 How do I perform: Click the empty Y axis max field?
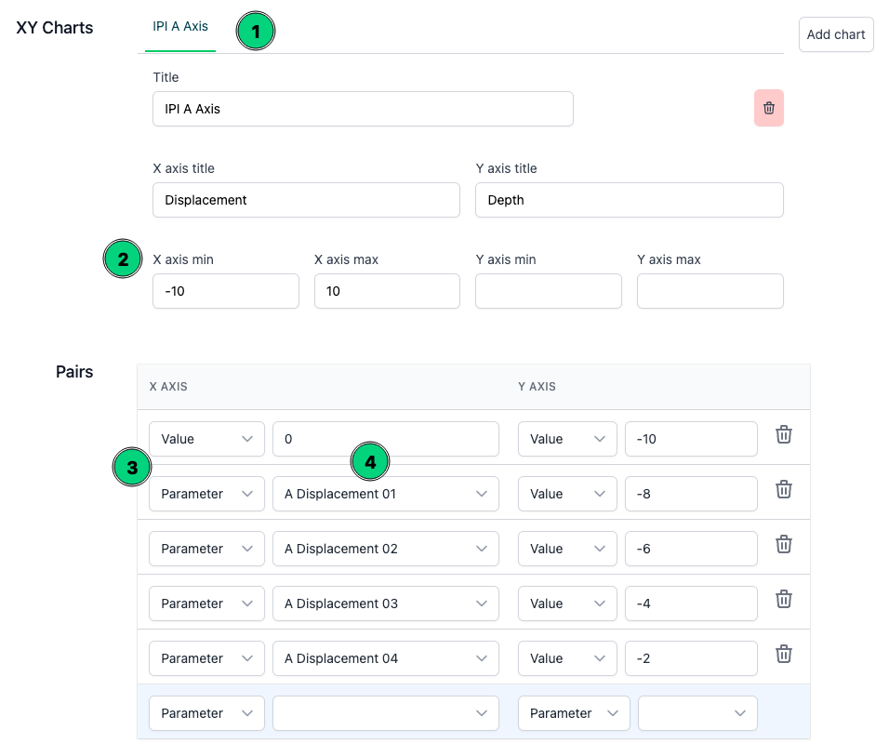tap(710, 291)
